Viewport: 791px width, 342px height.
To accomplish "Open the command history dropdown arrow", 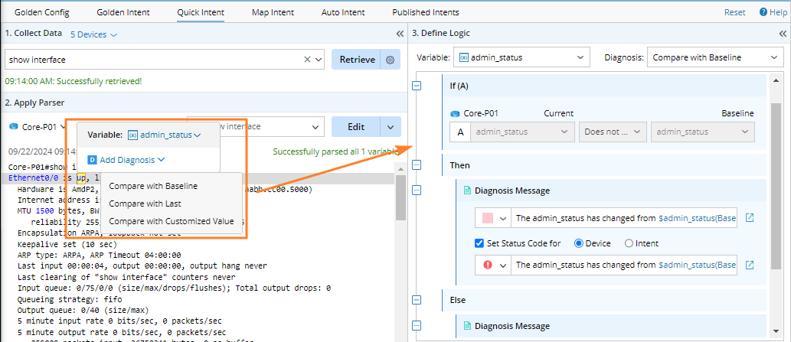I will [x=319, y=60].
